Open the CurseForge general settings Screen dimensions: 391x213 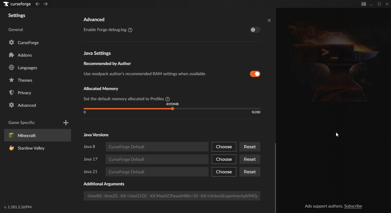[x=38, y=43]
